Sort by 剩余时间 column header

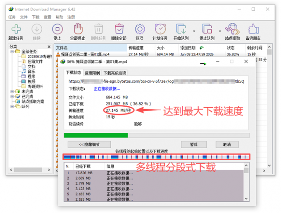256,48
